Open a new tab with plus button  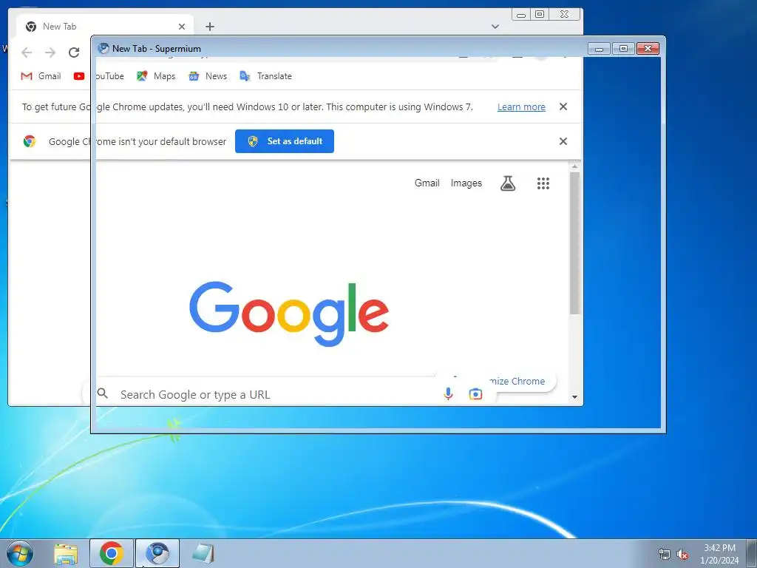point(209,27)
